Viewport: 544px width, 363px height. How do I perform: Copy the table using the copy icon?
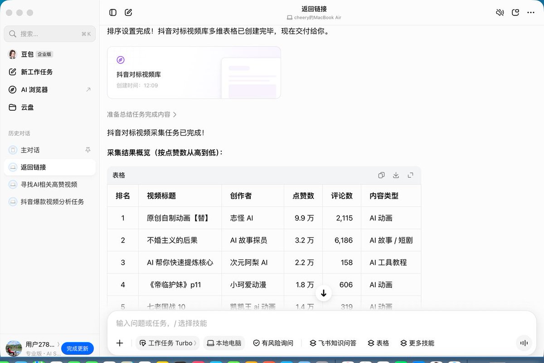click(381, 175)
